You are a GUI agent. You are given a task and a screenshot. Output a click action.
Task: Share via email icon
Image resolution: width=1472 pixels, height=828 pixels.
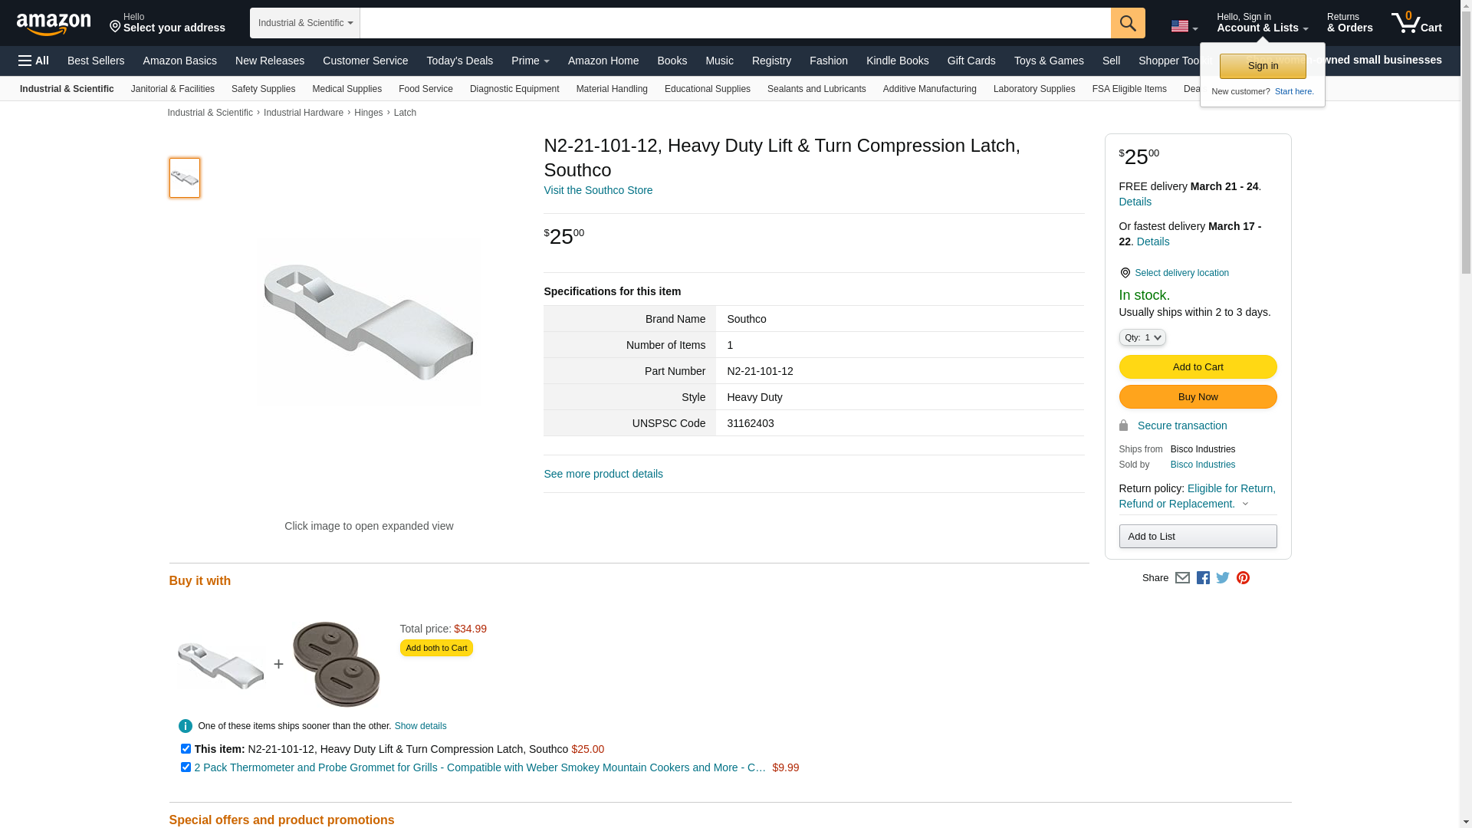1182,578
